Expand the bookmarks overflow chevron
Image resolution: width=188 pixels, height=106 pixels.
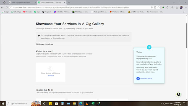[x=184, y=12]
